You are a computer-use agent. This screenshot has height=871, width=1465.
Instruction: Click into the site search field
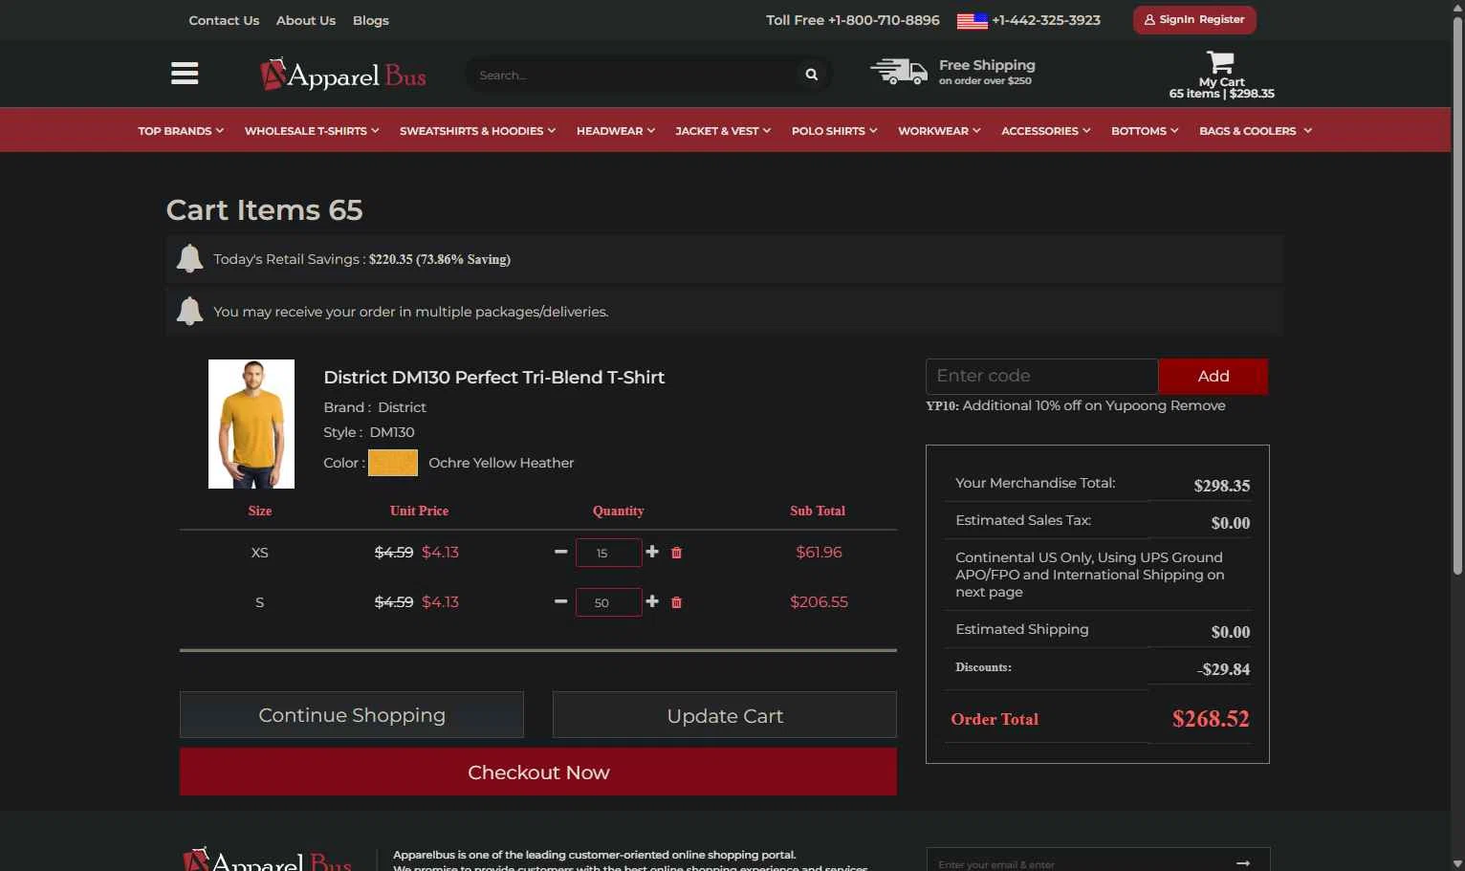point(631,75)
